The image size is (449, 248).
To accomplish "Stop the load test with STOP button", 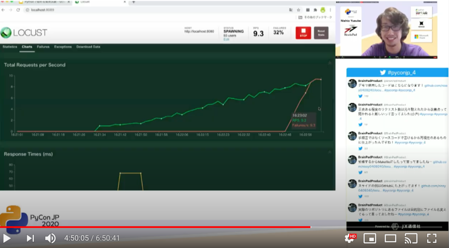I will click(x=303, y=33).
